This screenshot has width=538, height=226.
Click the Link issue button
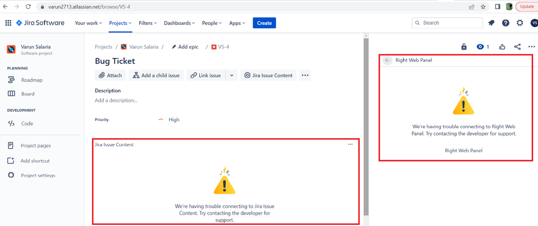pyautogui.click(x=206, y=75)
